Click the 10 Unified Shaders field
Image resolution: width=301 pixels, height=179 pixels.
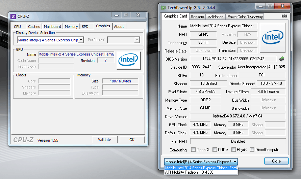[x=208, y=83]
